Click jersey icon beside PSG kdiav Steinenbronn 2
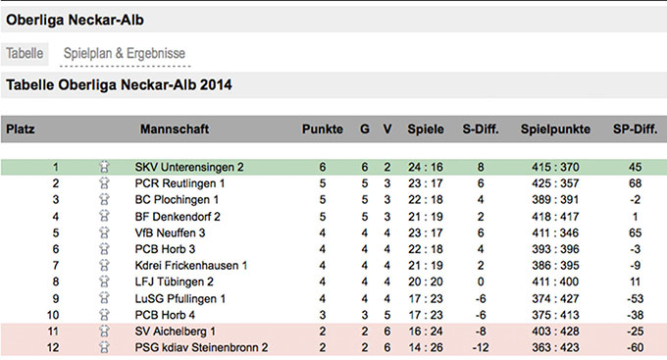This screenshot has height=360, width=667. [x=104, y=347]
